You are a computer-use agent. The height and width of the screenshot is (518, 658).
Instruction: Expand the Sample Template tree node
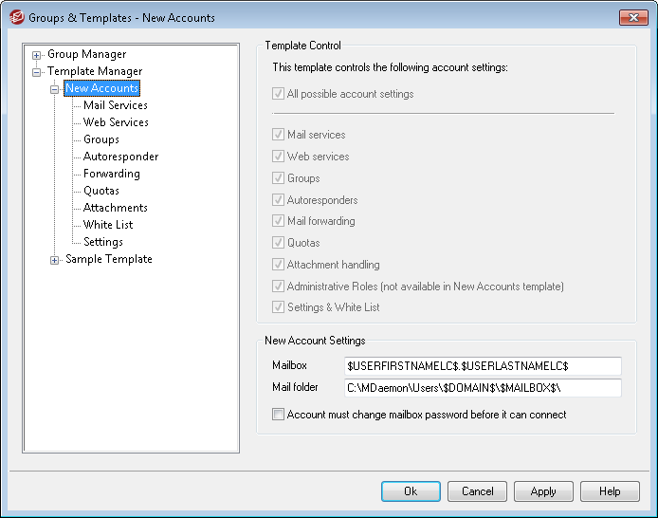click(x=55, y=260)
